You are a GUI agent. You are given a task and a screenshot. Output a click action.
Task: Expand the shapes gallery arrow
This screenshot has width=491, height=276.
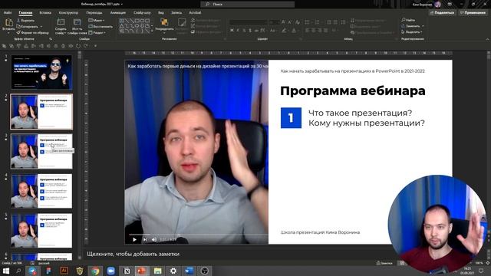click(x=152, y=31)
